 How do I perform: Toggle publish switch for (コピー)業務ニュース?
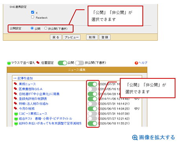[x=92, y=114]
